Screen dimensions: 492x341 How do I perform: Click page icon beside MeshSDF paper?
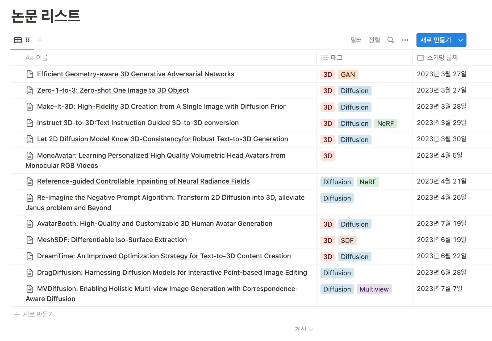coord(30,240)
